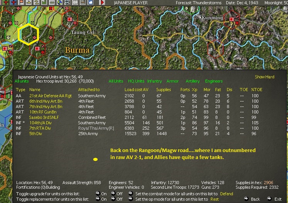This screenshot has height=203, width=288.
Task: Click the red plane on green toolbar icon
Action: click(6, 2)
